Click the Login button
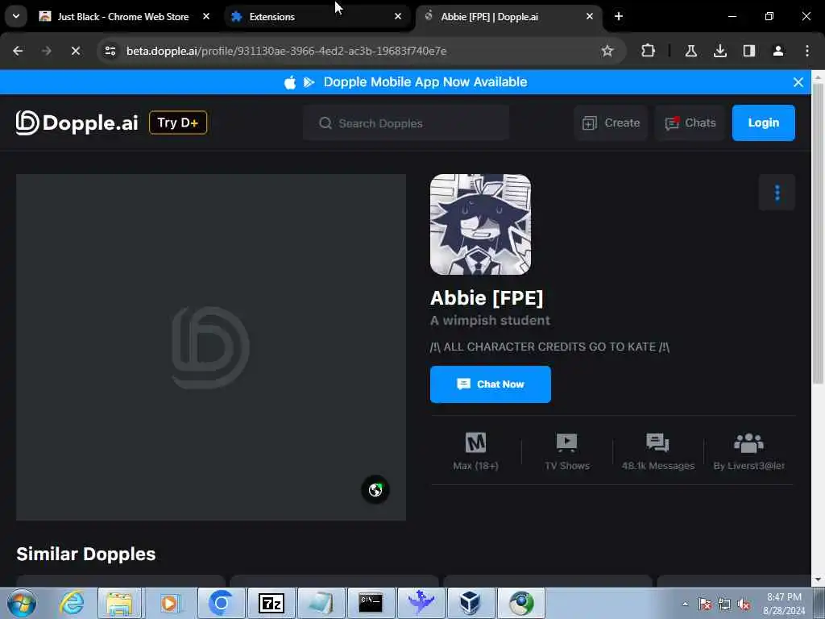 point(764,123)
